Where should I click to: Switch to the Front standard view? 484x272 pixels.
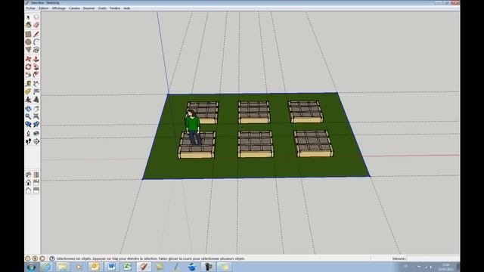[29, 183]
